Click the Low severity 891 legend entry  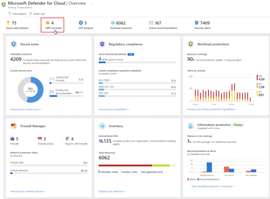pyautogui.click(x=261, y=94)
